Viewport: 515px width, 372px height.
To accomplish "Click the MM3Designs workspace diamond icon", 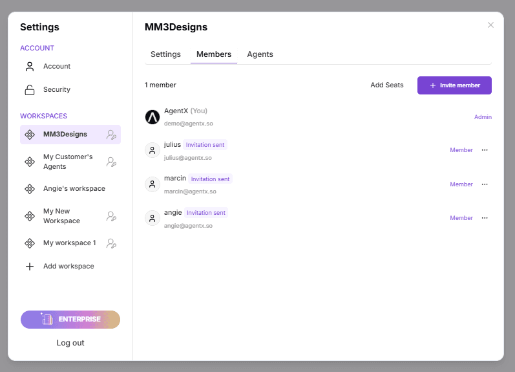I will point(30,135).
